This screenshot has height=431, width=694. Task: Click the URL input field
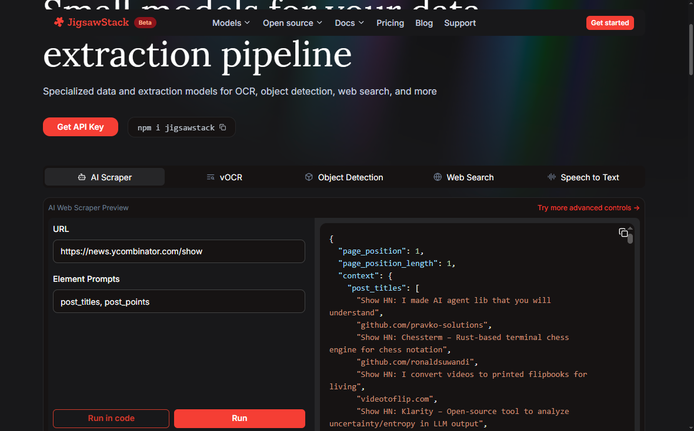pyautogui.click(x=179, y=251)
